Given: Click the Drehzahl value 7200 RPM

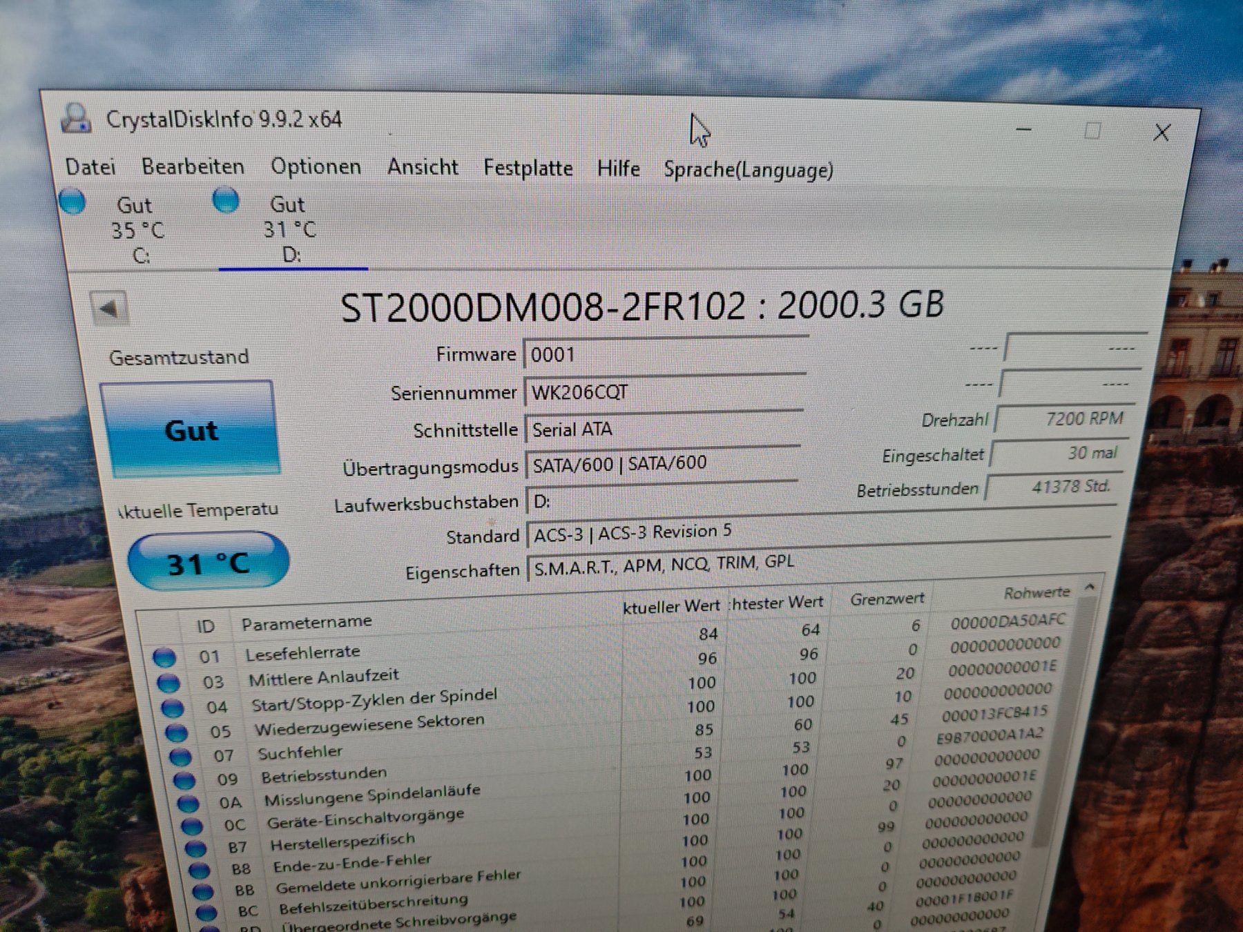Looking at the screenshot, I should click(x=1064, y=419).
